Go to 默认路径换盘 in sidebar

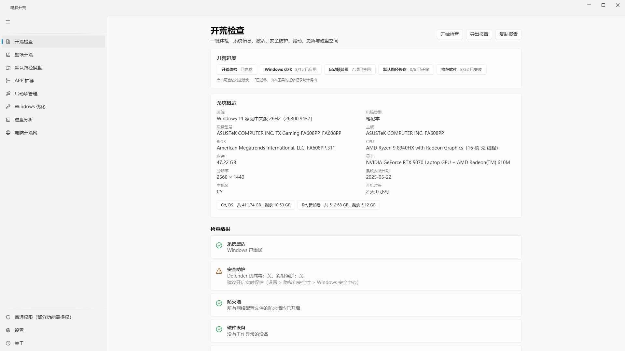[x=53, y=68]
